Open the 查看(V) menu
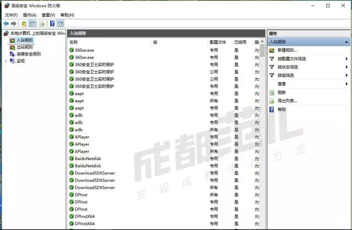The width and height of the screenshot is (352, 230). point(48,15)
